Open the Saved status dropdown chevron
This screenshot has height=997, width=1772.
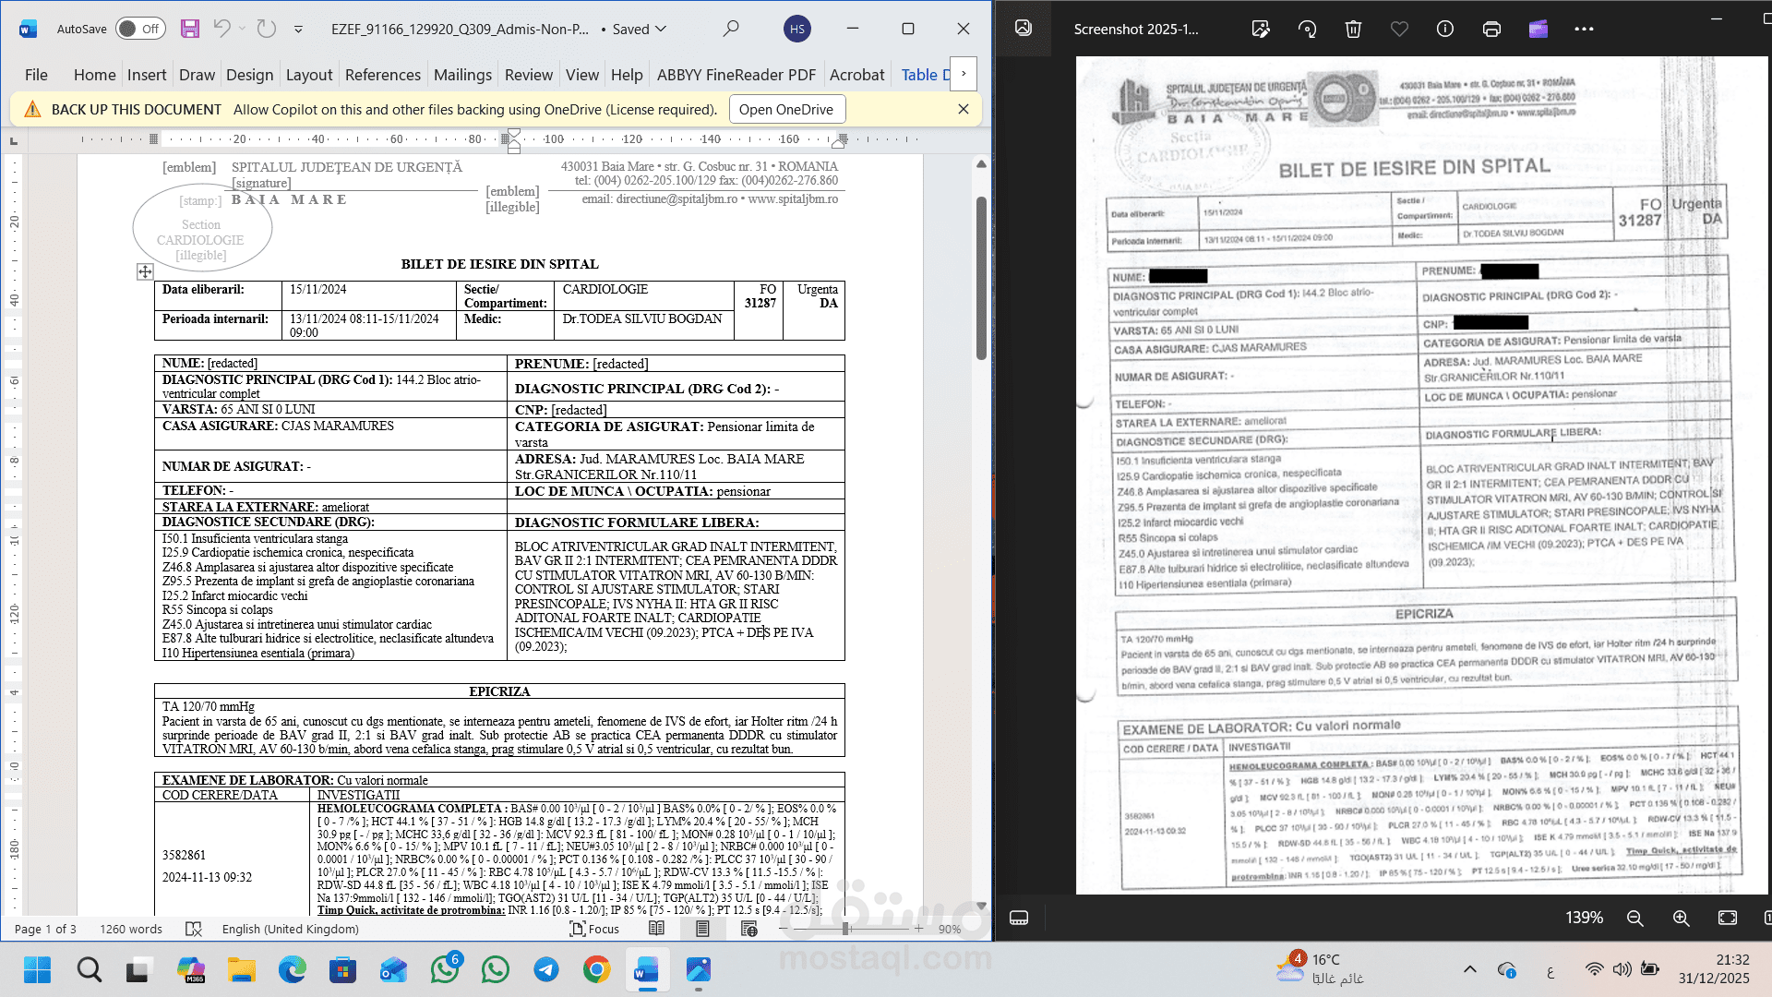[661, 29]
